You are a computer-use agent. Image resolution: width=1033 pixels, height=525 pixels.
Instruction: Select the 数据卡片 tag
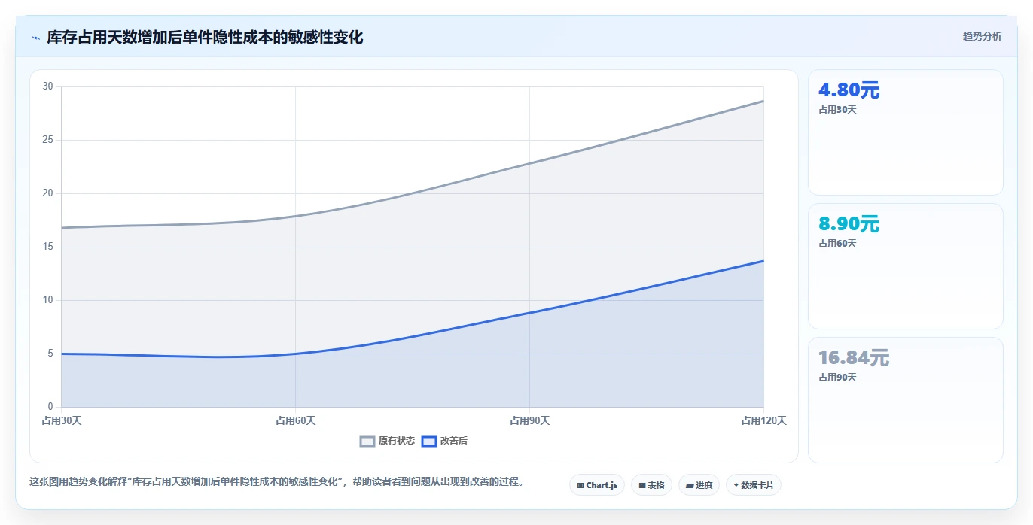(753, 485)
